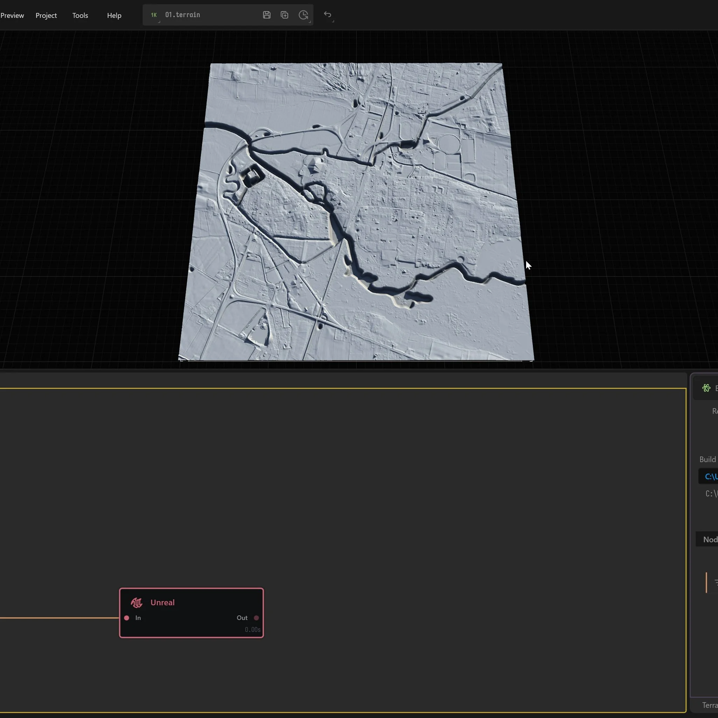Click the Unreal node Out port
The height and width of the screenshot is (718, 718).
256,618
